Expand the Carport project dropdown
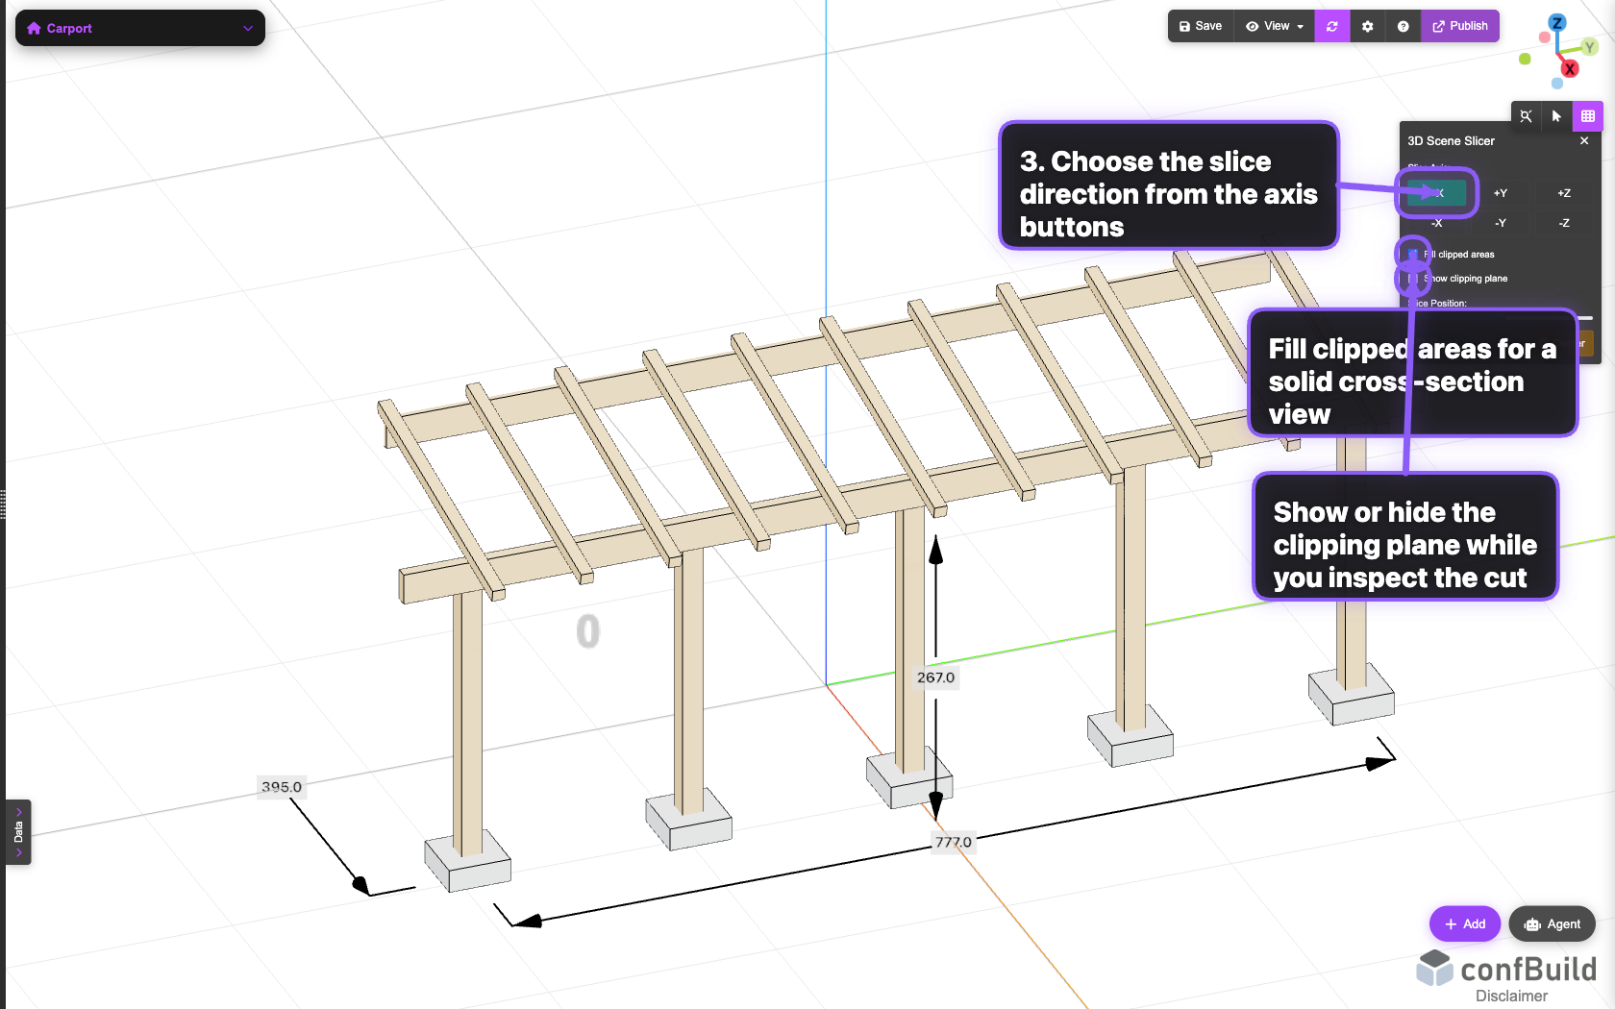This screenshot has height=1009, width=1615. pos(247,28)
